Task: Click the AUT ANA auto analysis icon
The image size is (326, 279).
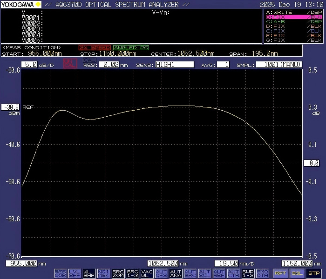Action: (x=176, y=273)
